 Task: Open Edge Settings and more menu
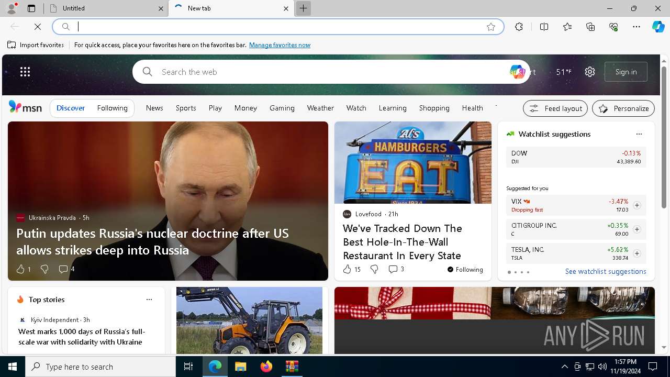click(636, 27)
